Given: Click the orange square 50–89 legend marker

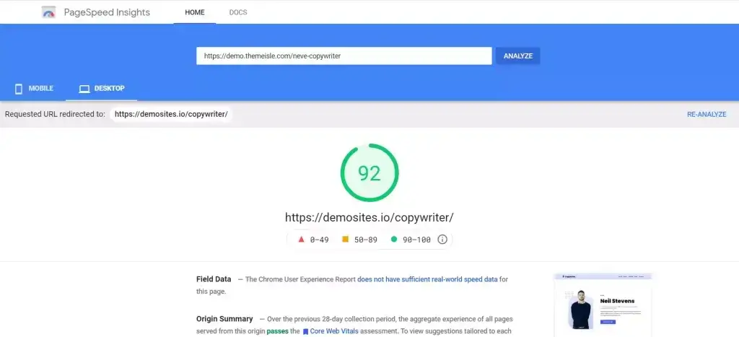Looking at the screenshot, I should (345, 239).
